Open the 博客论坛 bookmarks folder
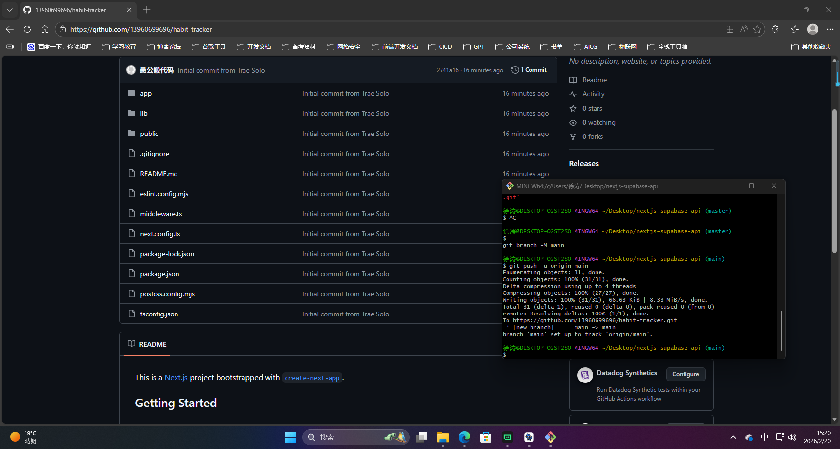 point(164,47)
